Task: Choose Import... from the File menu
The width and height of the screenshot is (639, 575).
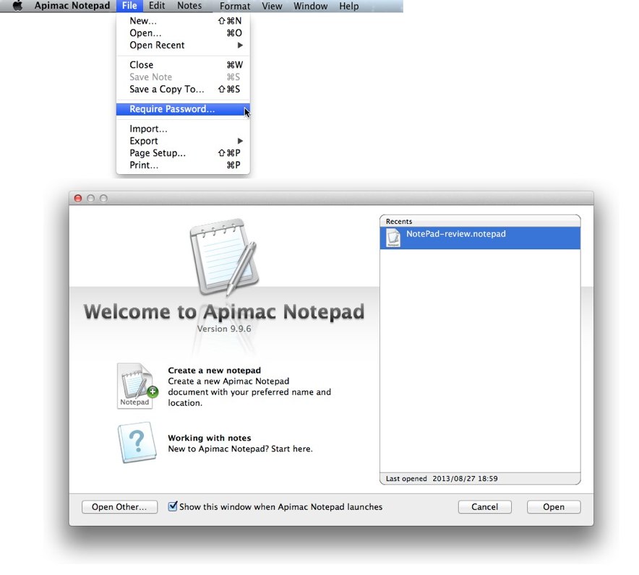Action: [183, 129]
